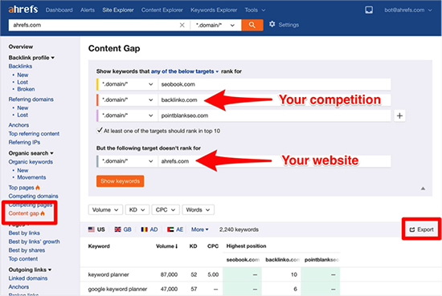Open Movements link
Viewport: 442px width, 296px height.
pos(31,177)
